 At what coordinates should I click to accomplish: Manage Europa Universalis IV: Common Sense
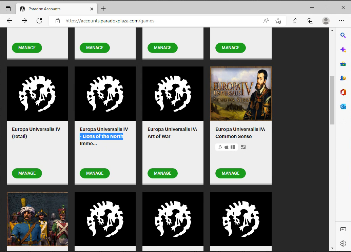(x=231, y=173)
